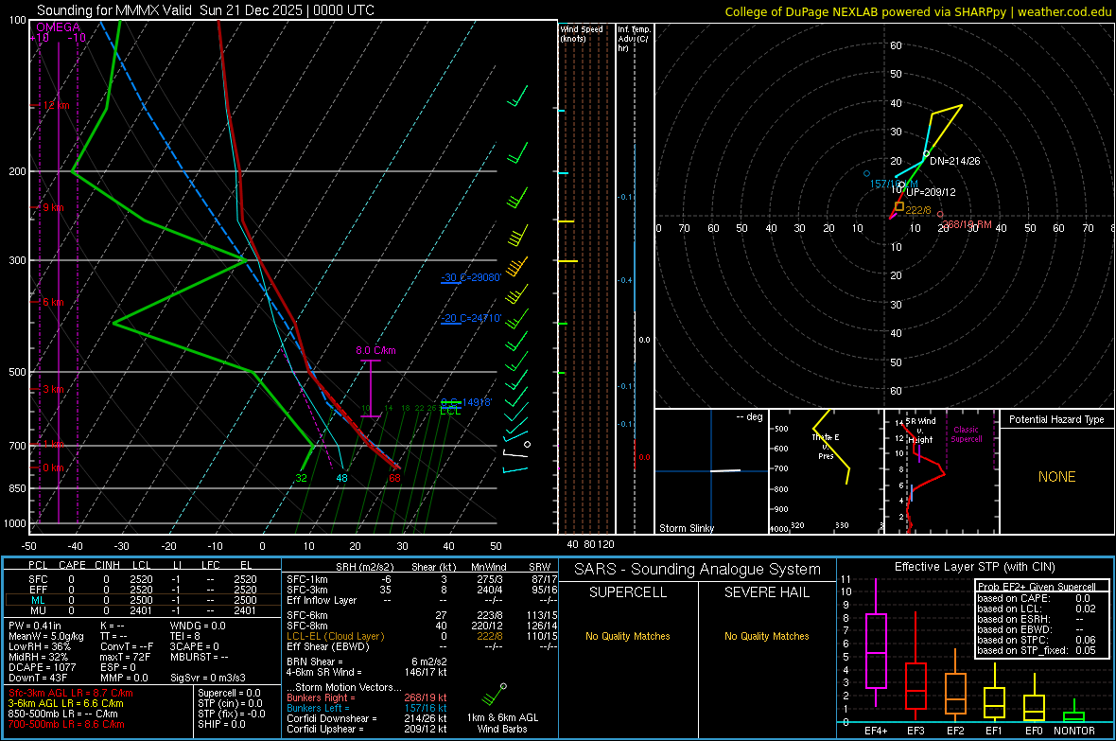
Task: Click the Bunkers Right = 268/19 kt line
Action: (x=367, y=697)
